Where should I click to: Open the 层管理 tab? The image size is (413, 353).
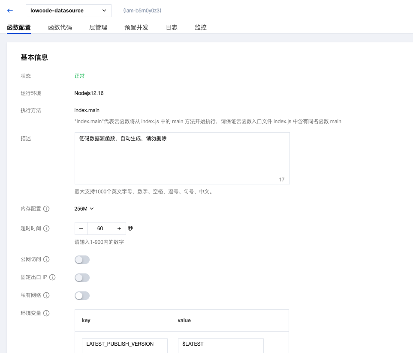coord(98,27)
